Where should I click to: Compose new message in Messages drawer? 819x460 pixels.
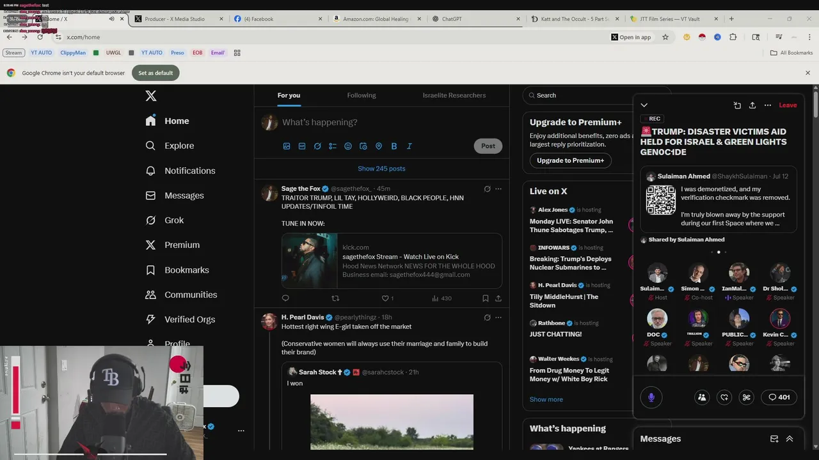774,439
